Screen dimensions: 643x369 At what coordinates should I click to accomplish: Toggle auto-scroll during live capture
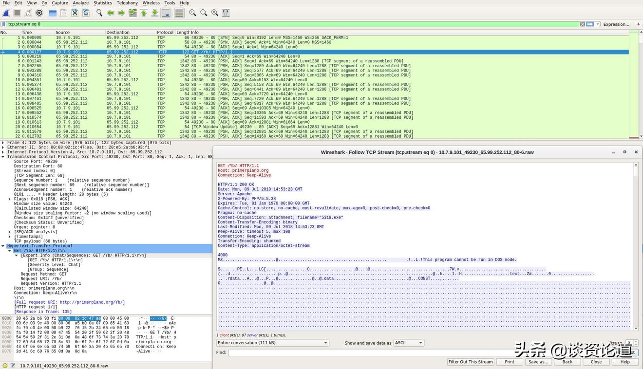tap(166, 13)
